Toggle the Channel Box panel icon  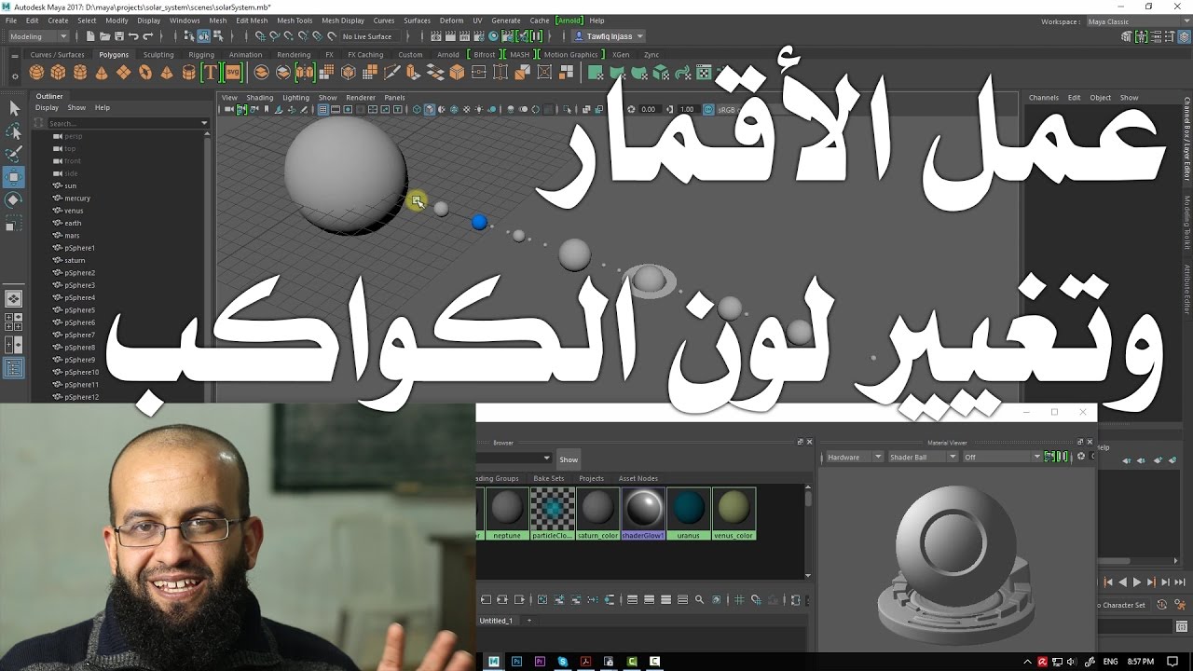pyautogui.click(x=1184, y=36)
